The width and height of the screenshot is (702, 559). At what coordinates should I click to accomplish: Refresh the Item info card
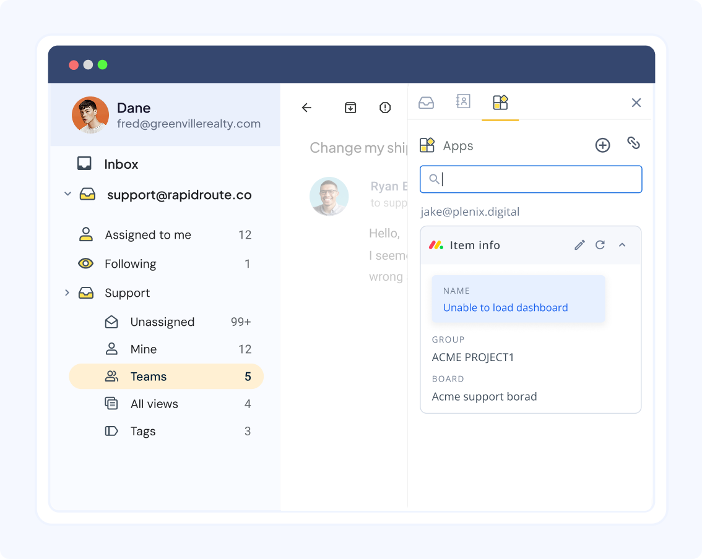point(600,245)
